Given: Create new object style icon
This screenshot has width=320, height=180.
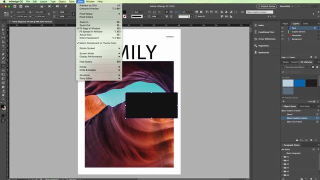Looking at the screenshot, I should coord(311,140).
